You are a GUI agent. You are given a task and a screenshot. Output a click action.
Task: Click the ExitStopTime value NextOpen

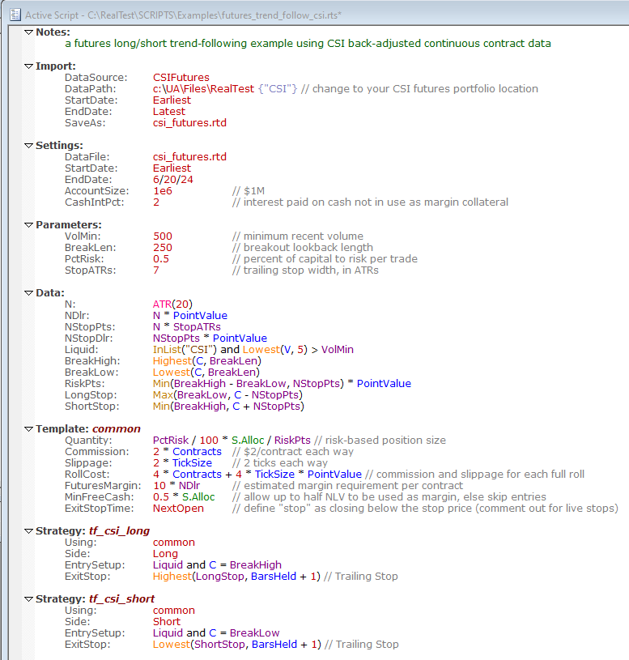178,509
